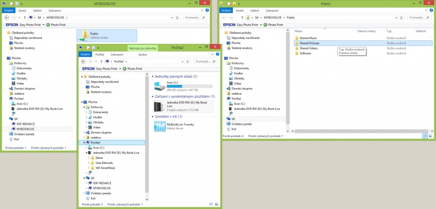Open Sdílení tab in Public window
The image size is (436, 209).
255,11
